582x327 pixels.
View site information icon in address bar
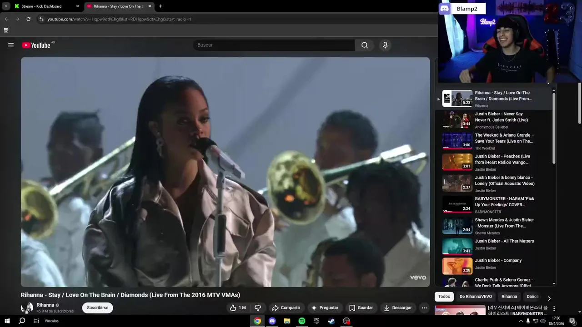pyautogui.click(x=41, y=19)
